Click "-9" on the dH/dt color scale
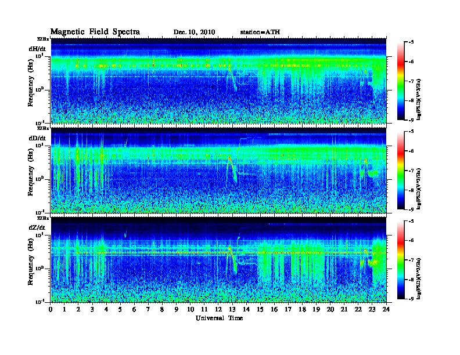The width and height of the screenshot is (460, 355). coord(411,120)
